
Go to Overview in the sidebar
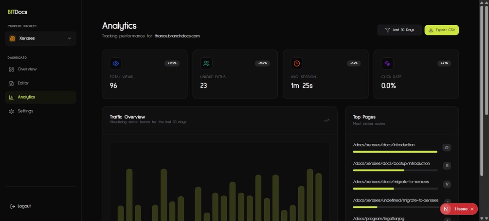click(40, 69)
